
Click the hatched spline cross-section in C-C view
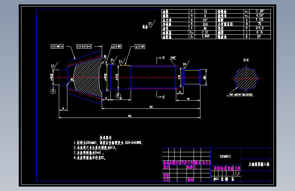point(246,79)
